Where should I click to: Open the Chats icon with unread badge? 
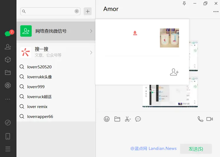coord(8,34)
